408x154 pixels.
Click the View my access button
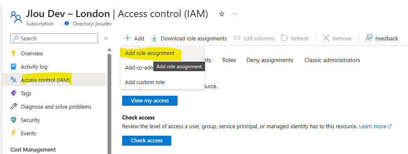[150, 100]
